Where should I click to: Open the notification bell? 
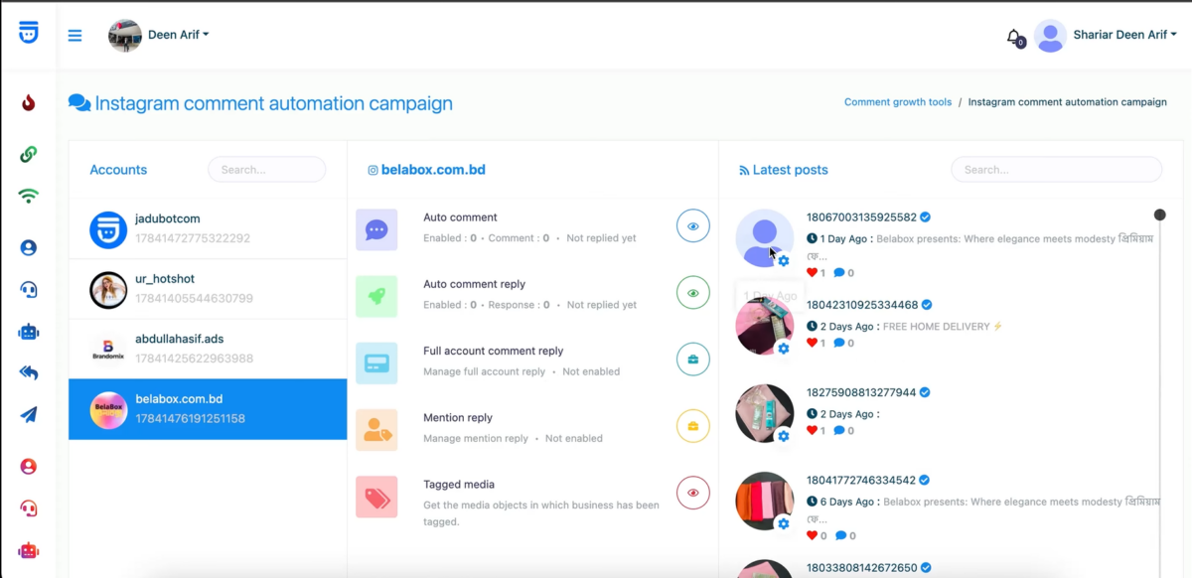(1013, 37)
